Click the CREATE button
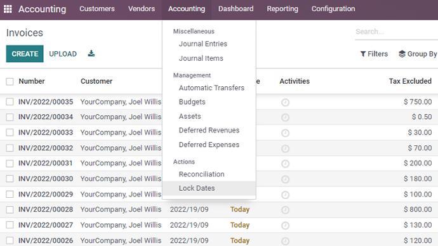Screen dimensions: 438x246 [25, 53]
